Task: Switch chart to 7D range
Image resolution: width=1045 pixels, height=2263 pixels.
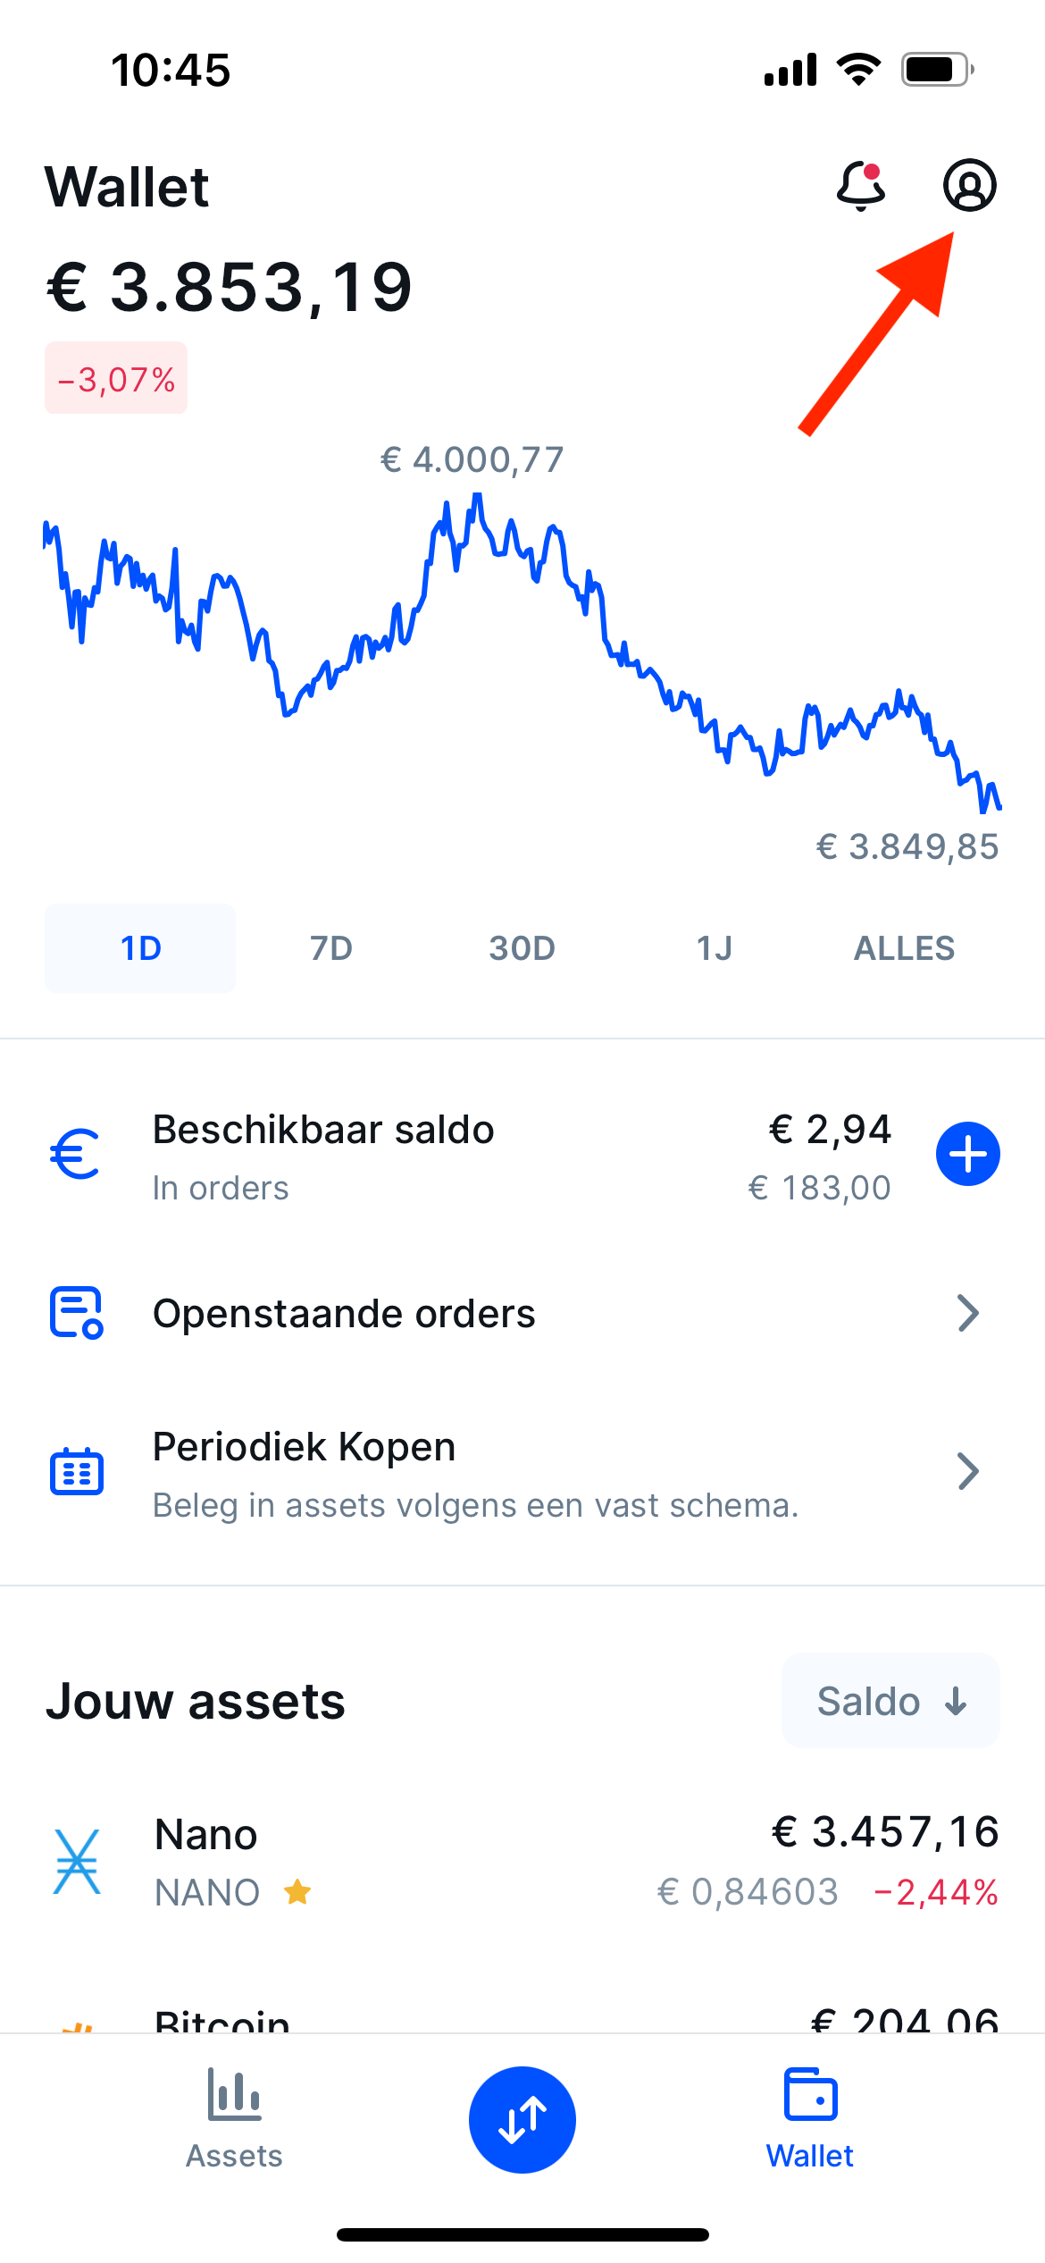Action: click(331, 947)
